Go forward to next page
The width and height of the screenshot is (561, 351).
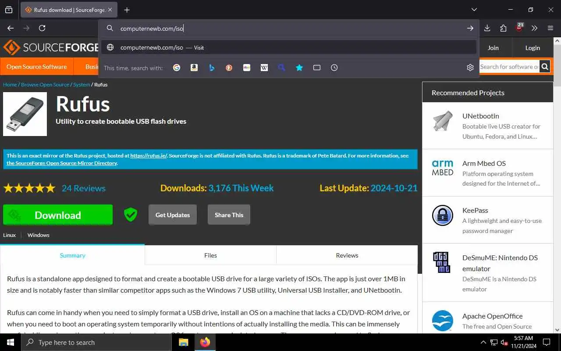(x=26, y=28)
